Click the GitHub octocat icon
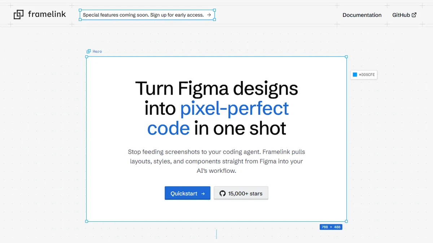This screenshot has width=433, height=243. pyautogui.click(x=223, y=193)
